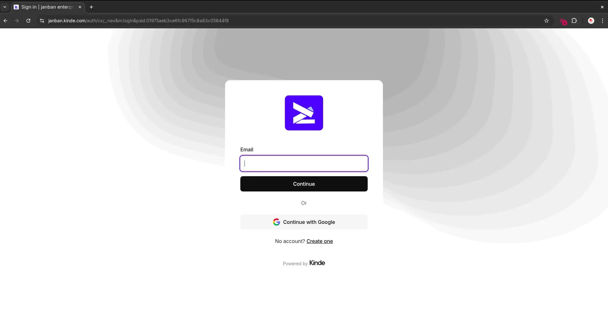Viewport: 608px width, 333px height.
Task: Focus the Email input field
Action: [x=304, y=163]
